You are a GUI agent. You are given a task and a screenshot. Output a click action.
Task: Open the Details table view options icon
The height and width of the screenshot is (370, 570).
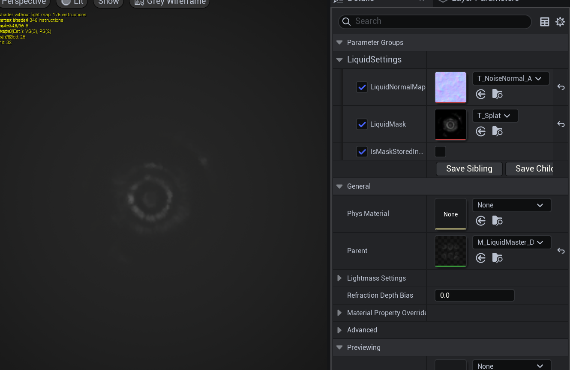tap(545, 22)
